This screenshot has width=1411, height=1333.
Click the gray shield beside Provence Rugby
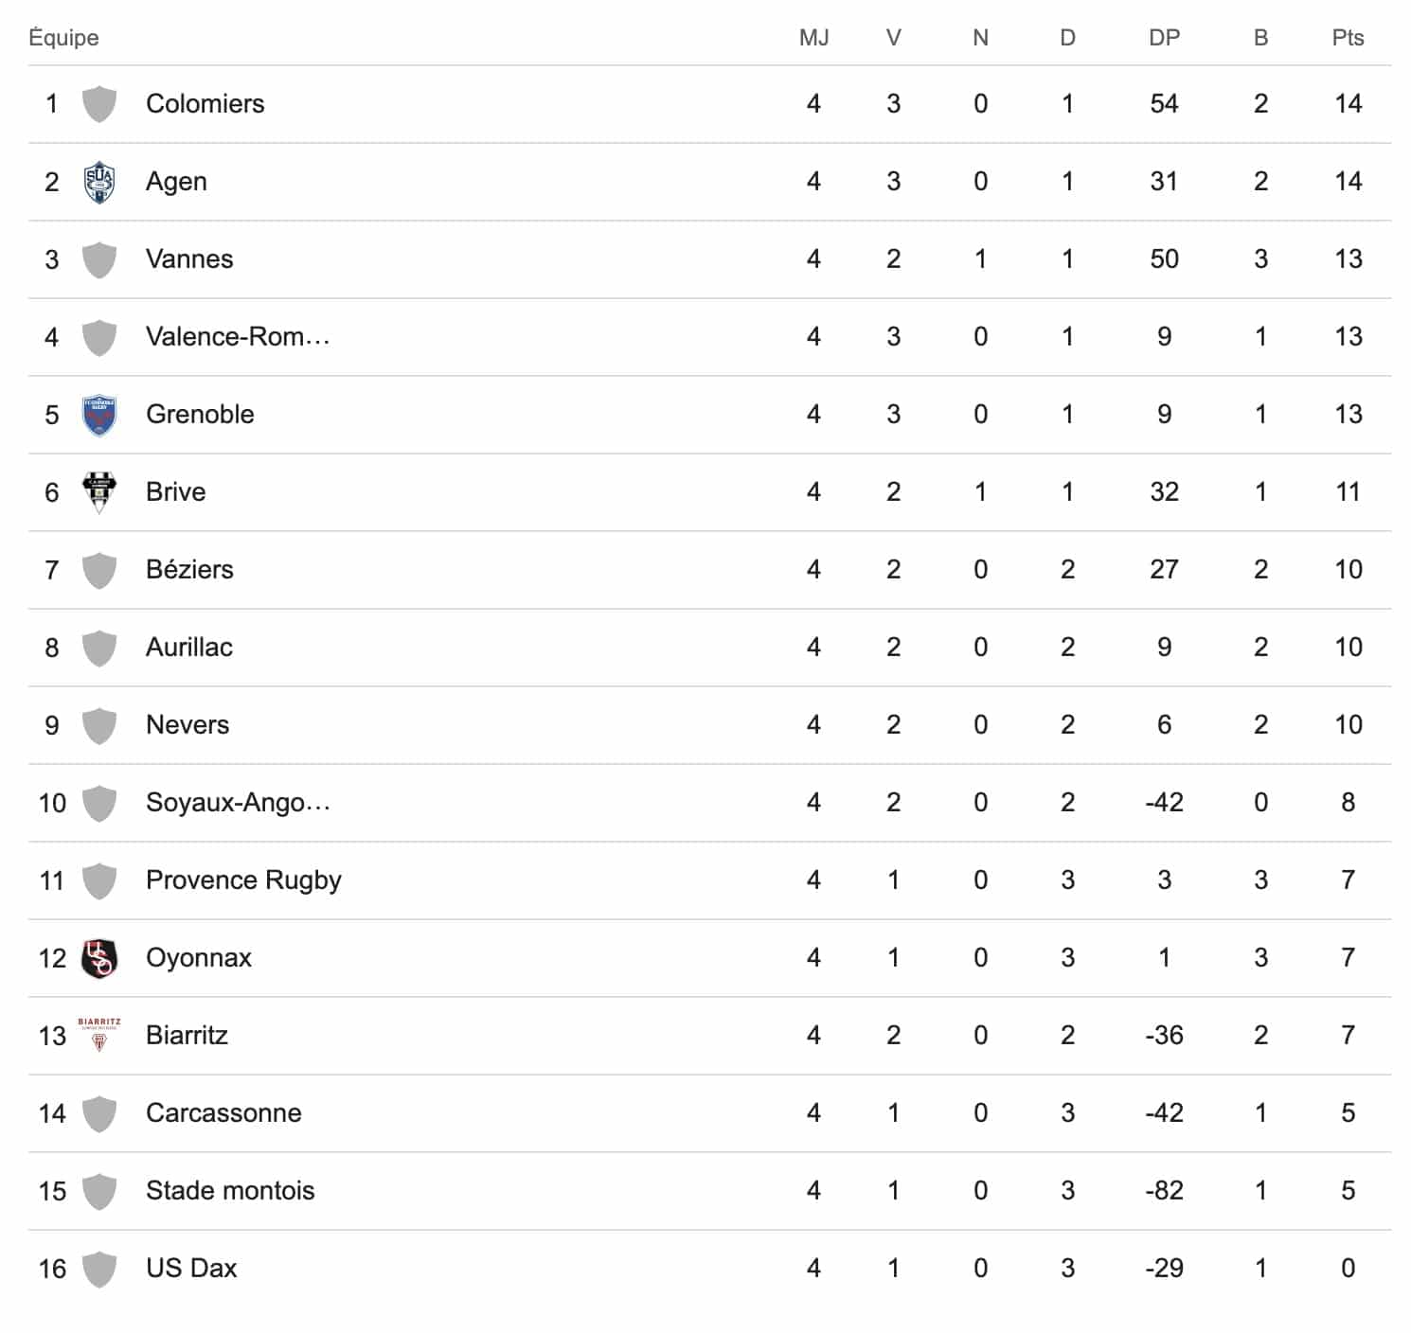(99, 880)
